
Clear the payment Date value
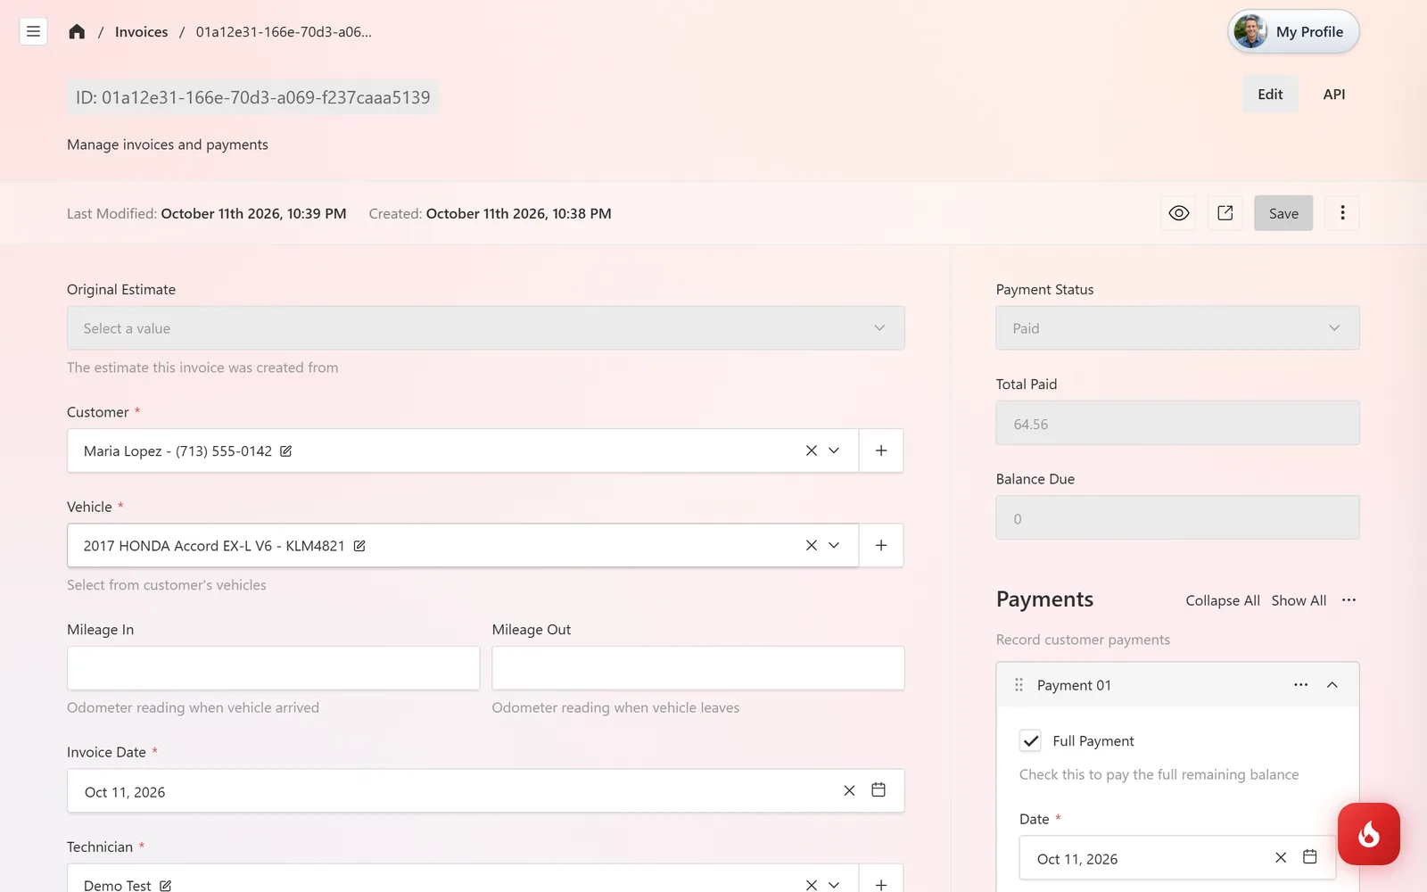click(x=1281, y=857)
